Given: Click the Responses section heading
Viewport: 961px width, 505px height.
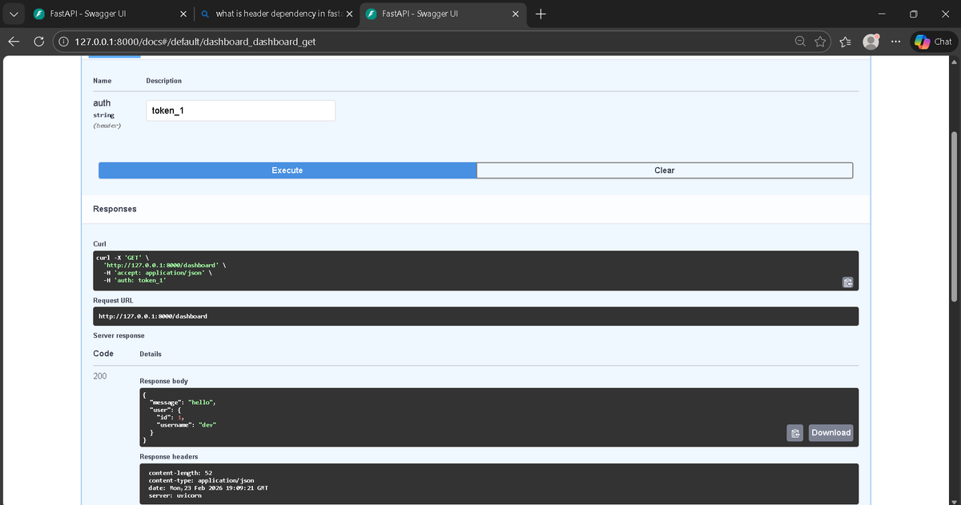Looking at the screenshot, I should (x=115, y=209).
